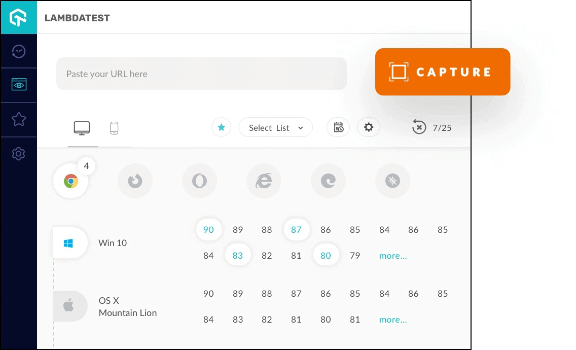Open favorites via the sidebar star icon
576x350 pixels.
pos(18,119)
